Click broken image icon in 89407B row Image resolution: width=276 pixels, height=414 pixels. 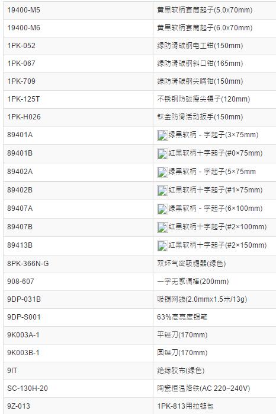[162, 227]
